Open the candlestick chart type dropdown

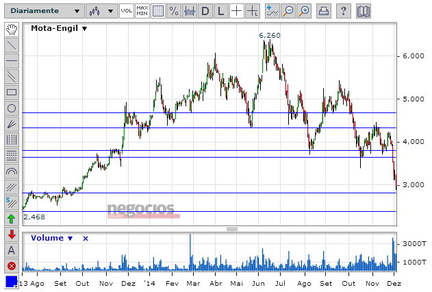point(102,11)
